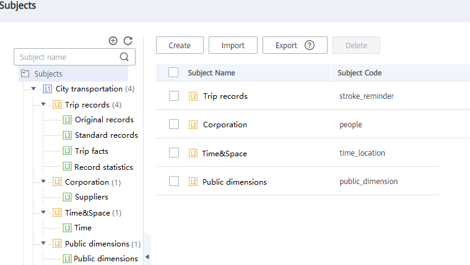Collapse the Trip records tree node
Screen dimensions: 470x265
point(43,104)
